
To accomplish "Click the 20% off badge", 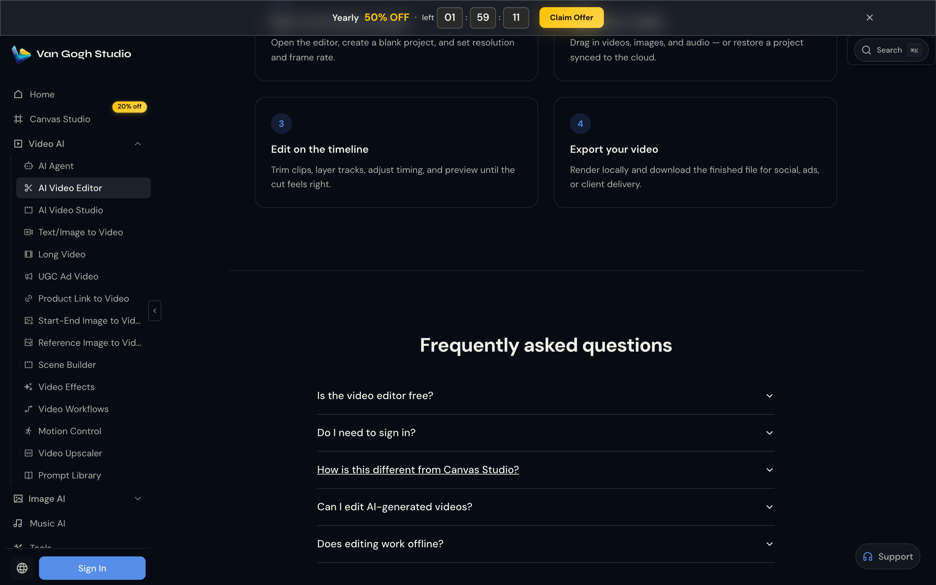I will [130, 106].
